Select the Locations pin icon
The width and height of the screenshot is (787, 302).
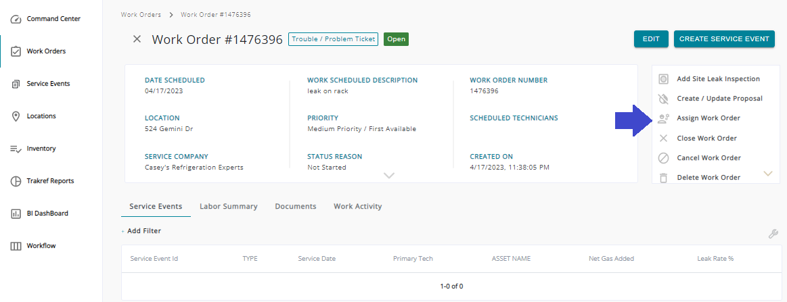click(x=16, y=116)
